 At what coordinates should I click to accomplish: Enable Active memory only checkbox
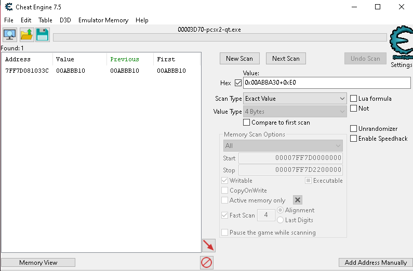[x=224, y=200]
